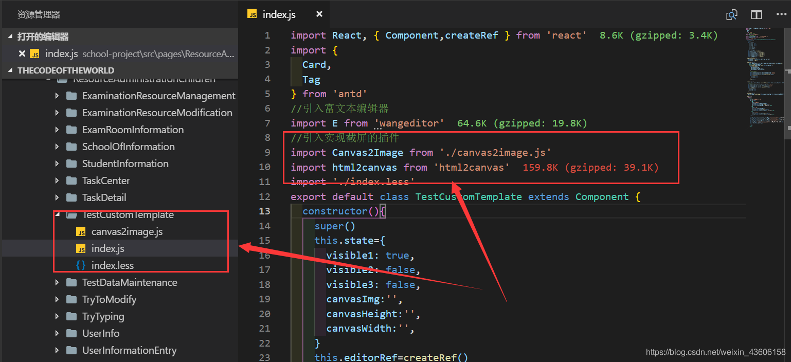Select the ExamRoomInformation folder icon
791x362 pixels.
tap(71, 130)
